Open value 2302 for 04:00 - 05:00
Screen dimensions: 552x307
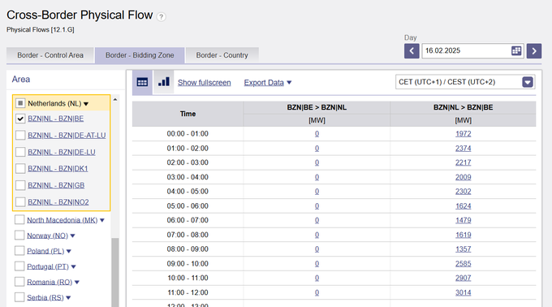click(463, 192)
